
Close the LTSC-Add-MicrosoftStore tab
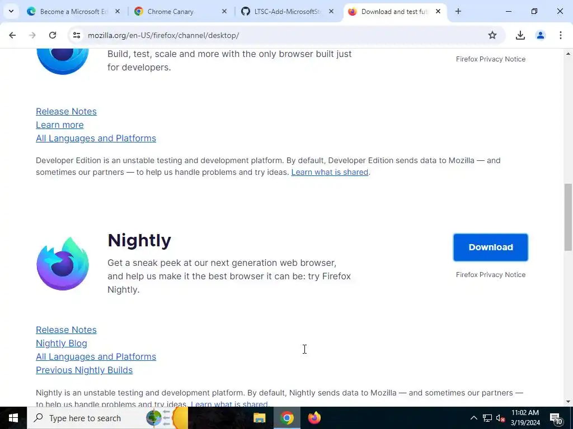coord(331,11)
